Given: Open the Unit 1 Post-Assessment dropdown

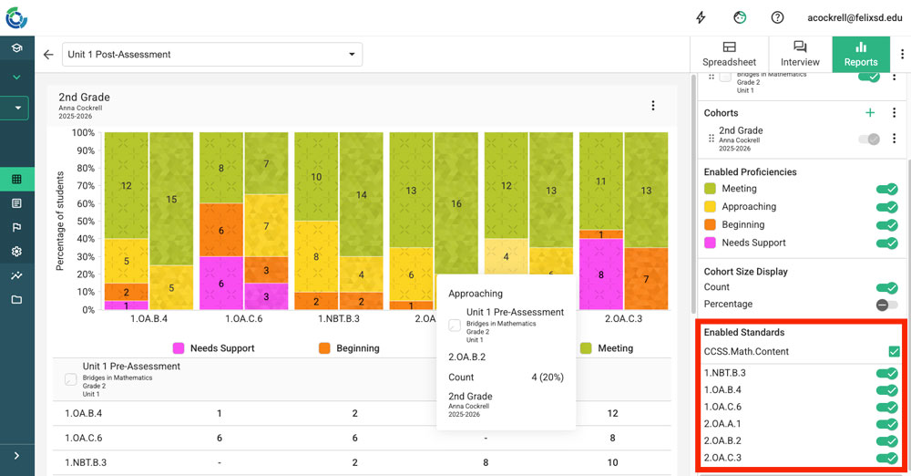Looking at the screenshot, I should 211,55.
